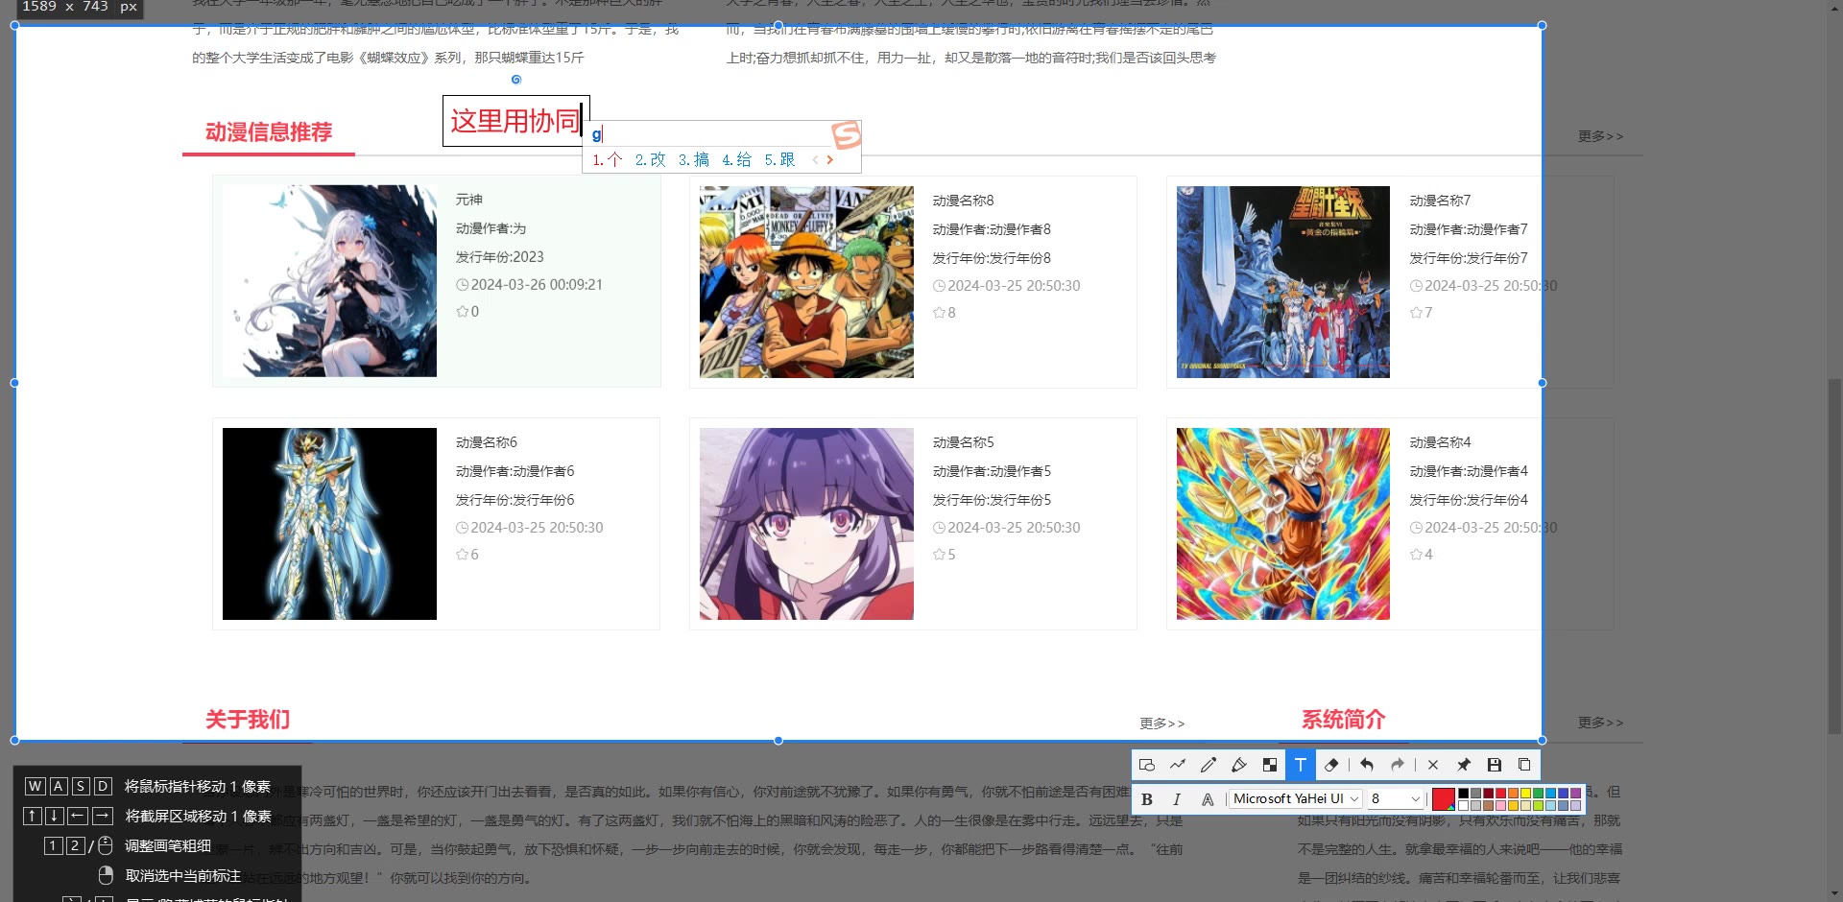Screen dimensions: 1843x902
Task: Choose IME candidate 5 跟
Action: click(779, 159)
